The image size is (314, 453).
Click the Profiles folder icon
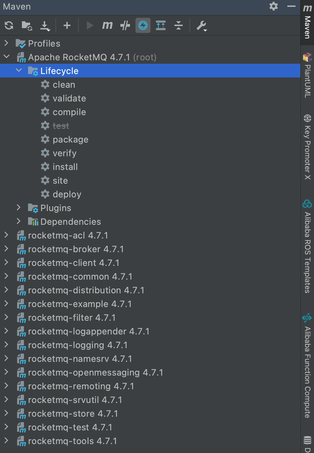(21, 44)
